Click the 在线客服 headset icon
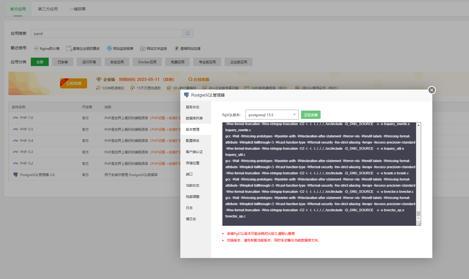This screenshot has width=469, height=279. point(190,79)
